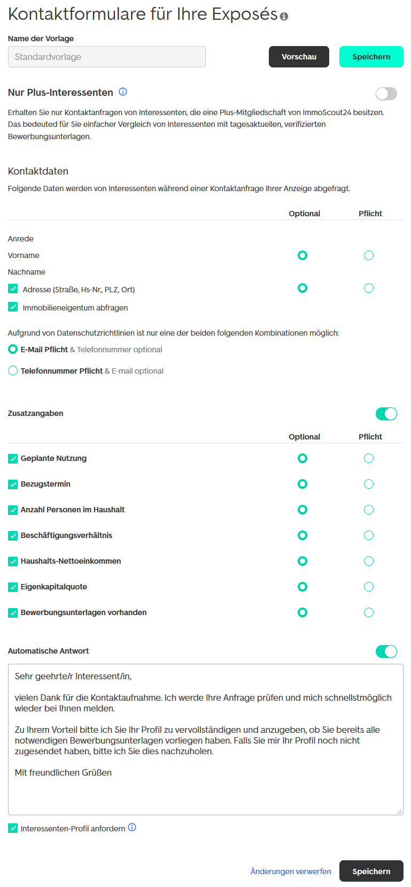Uncheck the Geplante Nutzung checkbox
Image resolution: width=411 pixels, height=887 pixels.
click(13, 459)
